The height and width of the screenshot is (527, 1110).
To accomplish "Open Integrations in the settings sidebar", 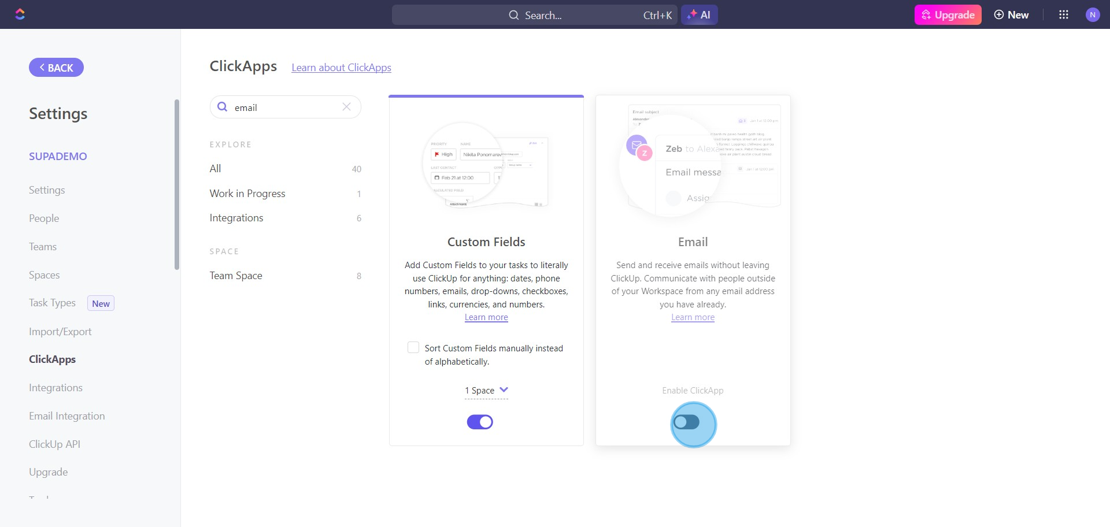I will (x=55, y=388).
